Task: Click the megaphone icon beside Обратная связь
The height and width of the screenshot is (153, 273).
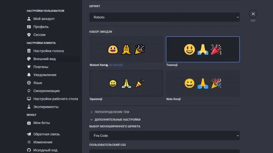Action: click(x=29, y=134)
